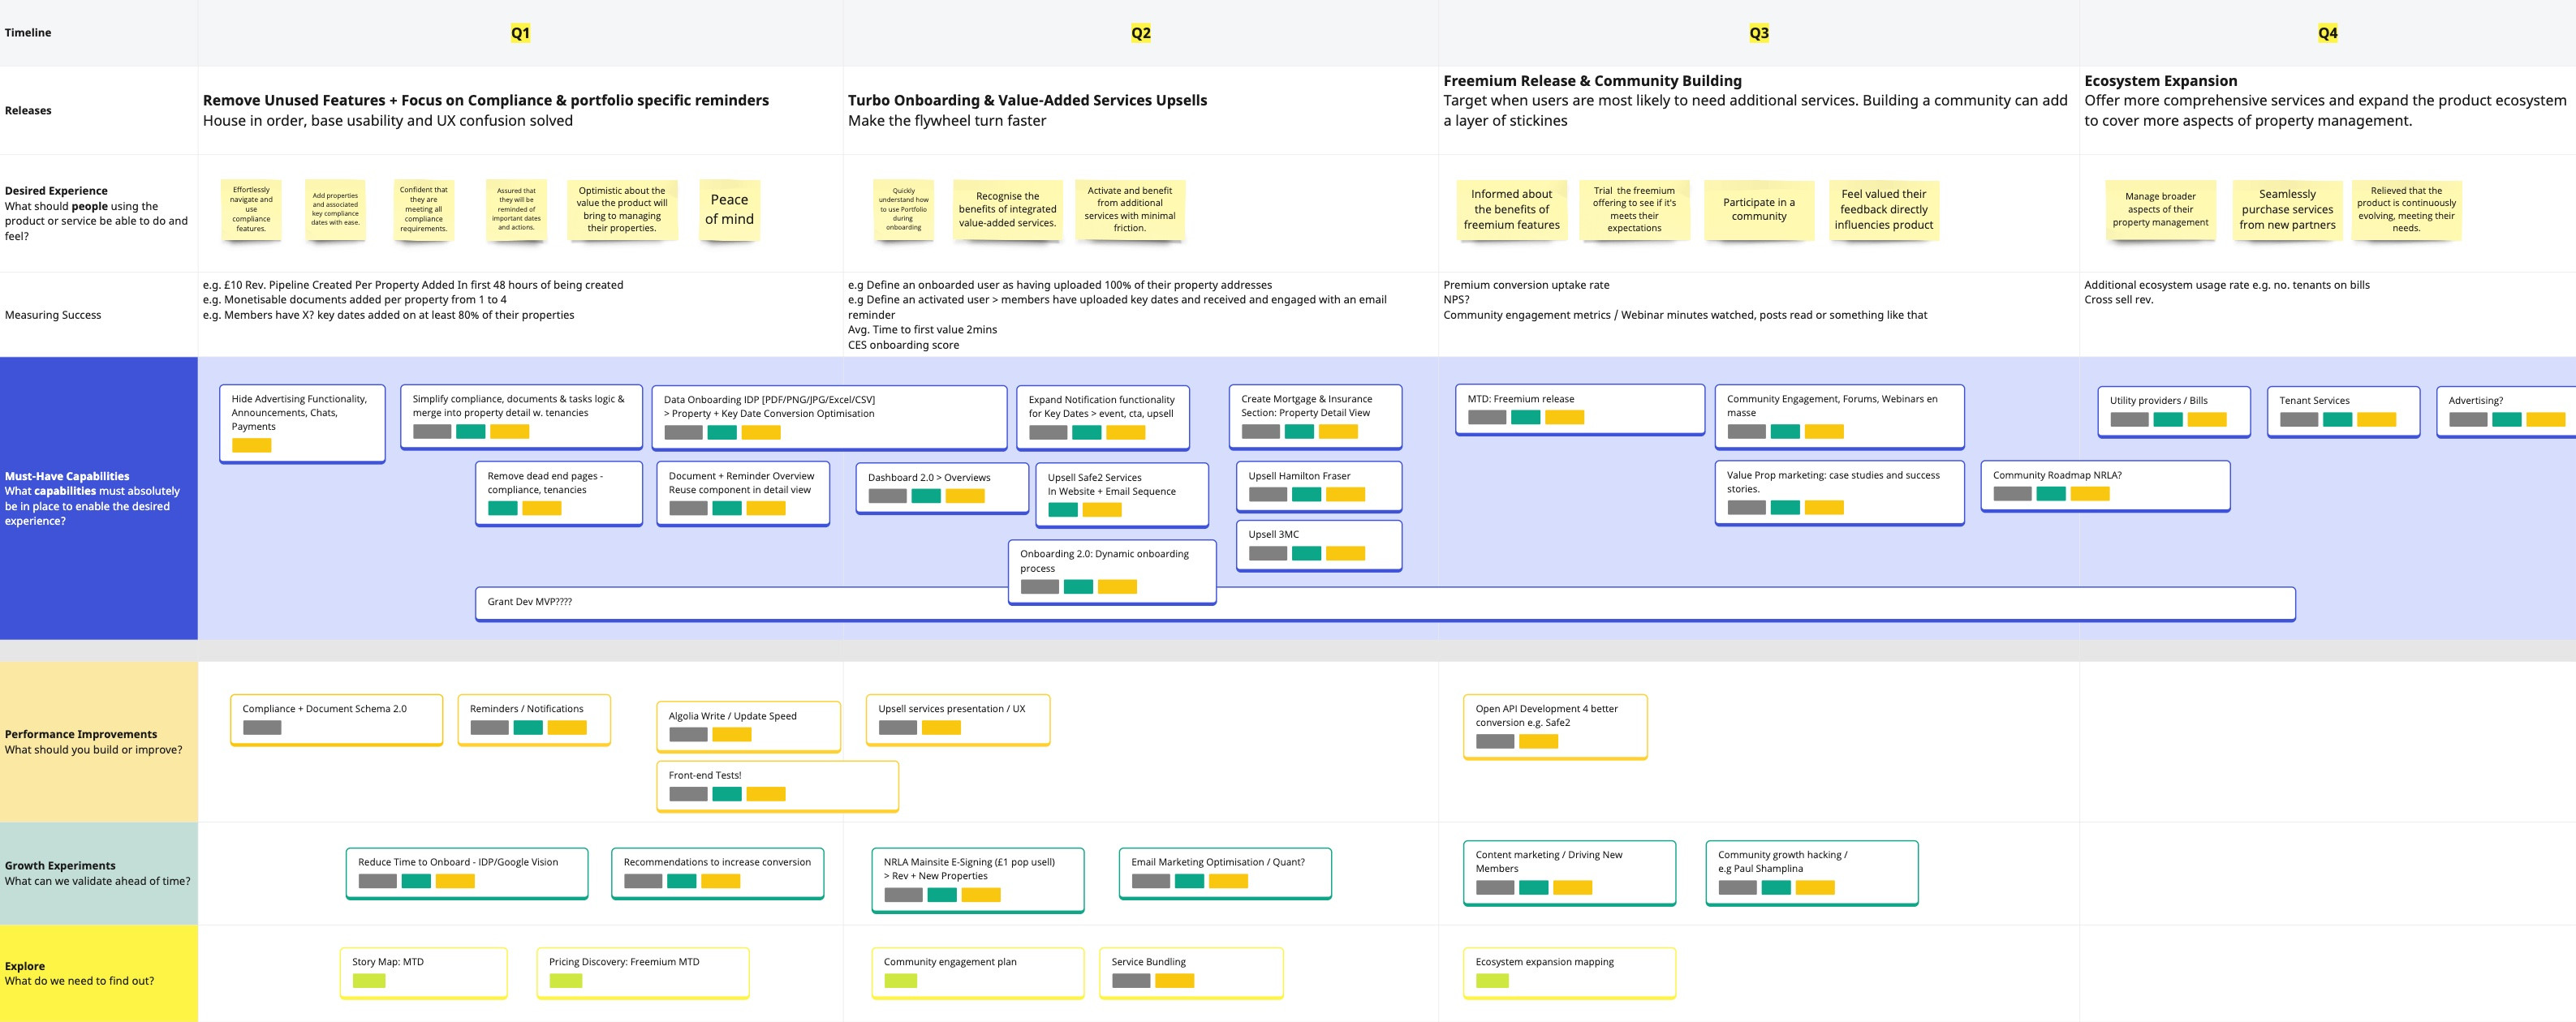Open the 'Expand Notification functionality' card

pos(1103,418)
